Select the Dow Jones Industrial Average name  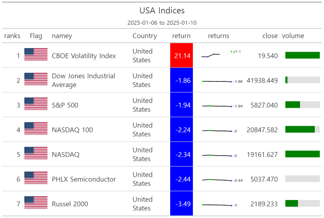coord(83,80)
